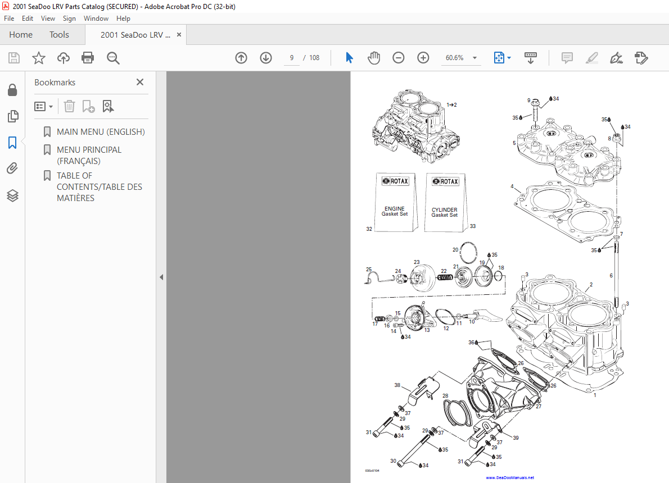Switch to the Tools tab
Screen dimensions: 669x483
coord(59,34)
